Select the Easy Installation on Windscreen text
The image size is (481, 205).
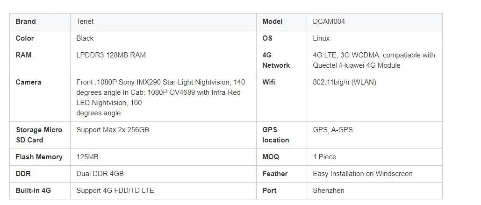(x=362, y=174)
